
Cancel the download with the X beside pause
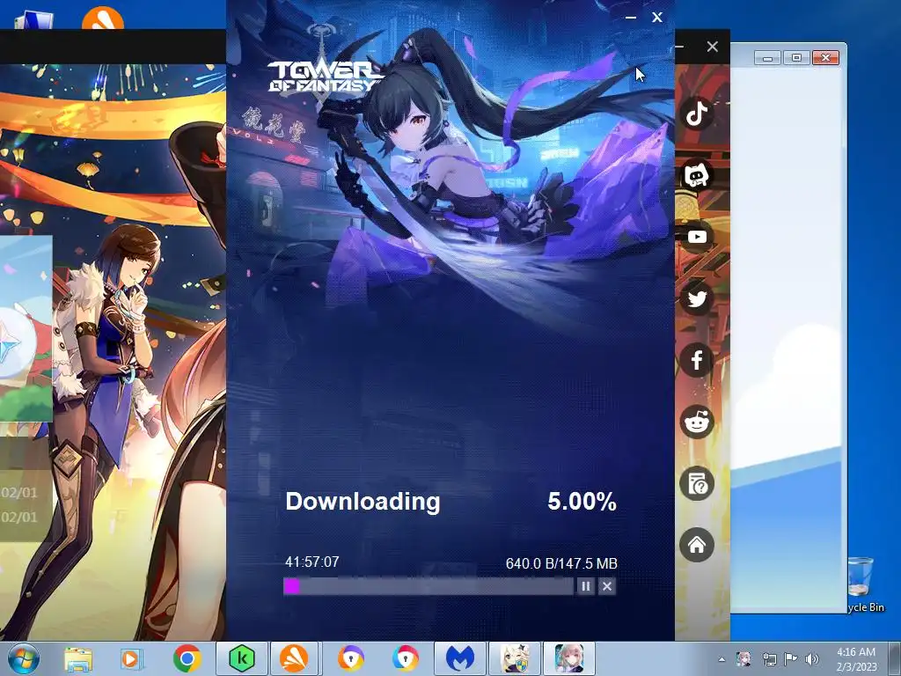coord(607,586)
